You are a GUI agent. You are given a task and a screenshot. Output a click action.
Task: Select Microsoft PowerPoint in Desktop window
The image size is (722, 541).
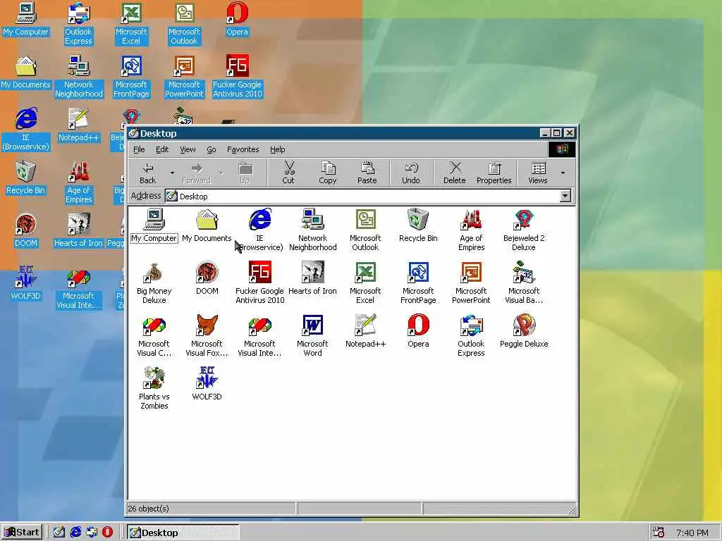pos(471,283)
